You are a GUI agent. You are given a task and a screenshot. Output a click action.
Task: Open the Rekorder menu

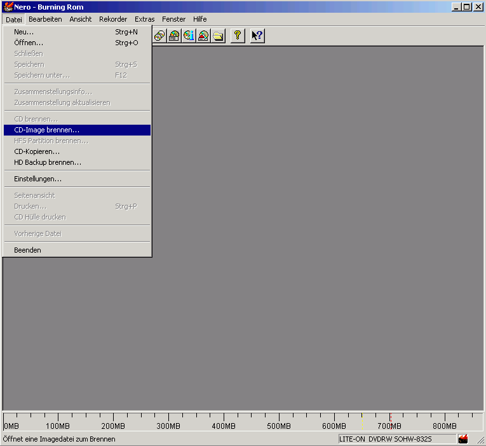[113, 19]
